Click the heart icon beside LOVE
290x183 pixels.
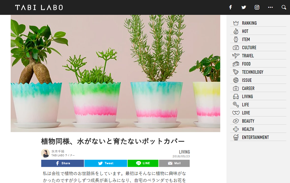click(x=236, y=113)
